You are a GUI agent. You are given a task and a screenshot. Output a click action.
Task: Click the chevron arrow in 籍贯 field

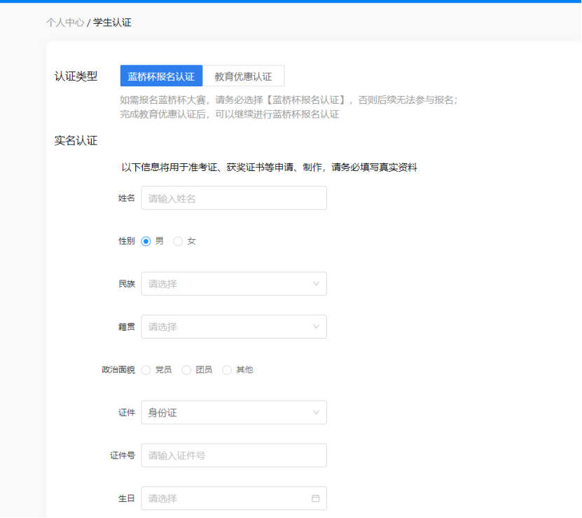click(316, 327)
